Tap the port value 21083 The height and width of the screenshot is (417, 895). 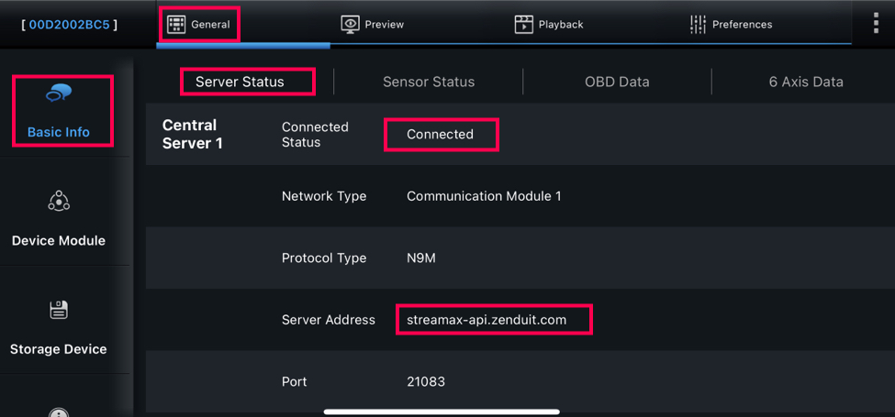[x=426, y=381]
